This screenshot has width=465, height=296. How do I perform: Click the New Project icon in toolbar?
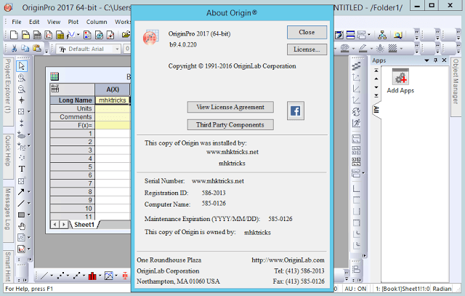14,35
